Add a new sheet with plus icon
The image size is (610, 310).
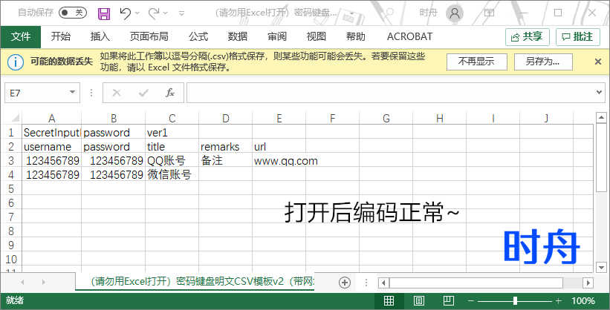coord(345,283)
